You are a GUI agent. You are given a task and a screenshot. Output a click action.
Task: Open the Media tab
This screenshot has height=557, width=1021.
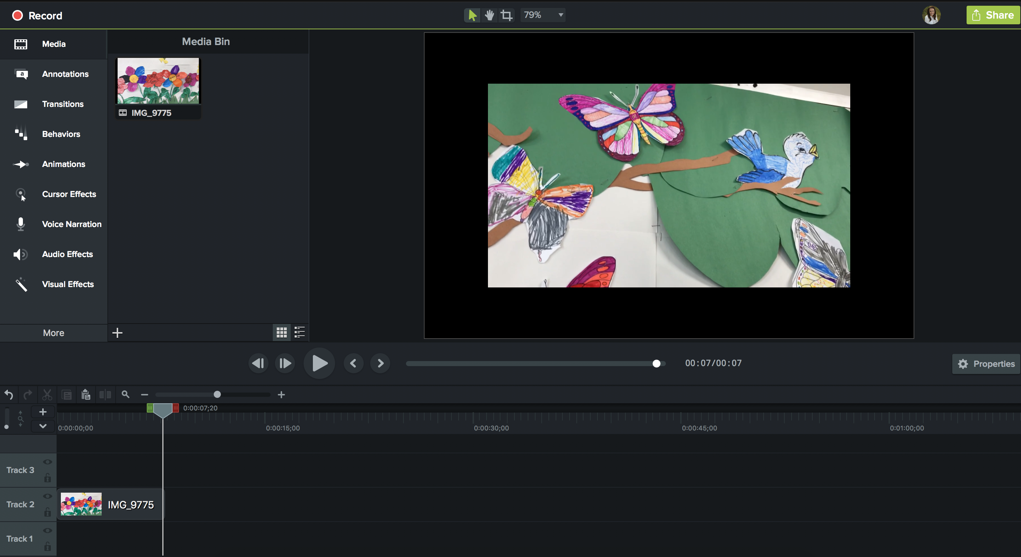53,44
